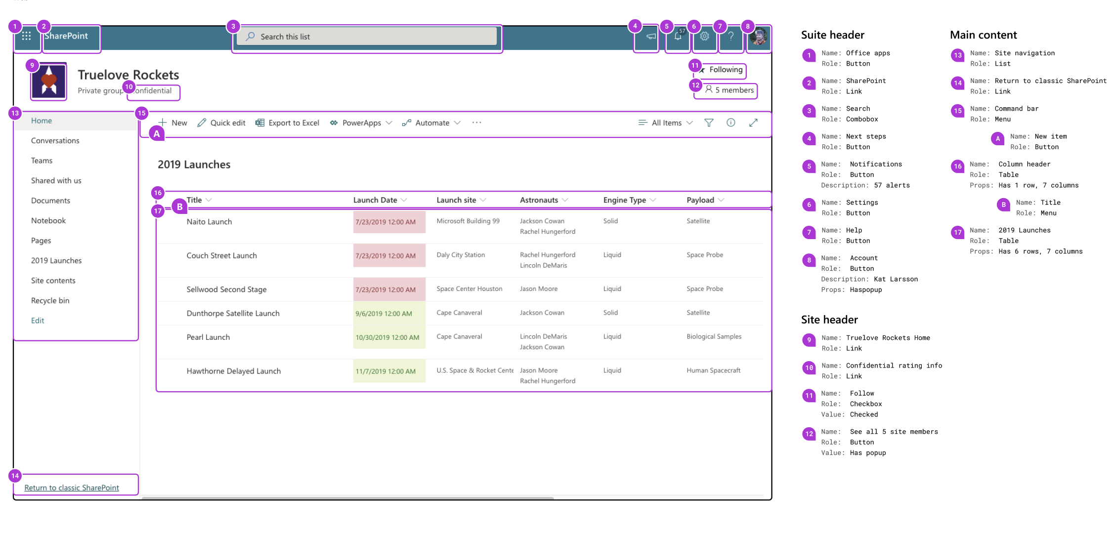The height and width of the screenshot is (535, 1113).
Task: Click the Help question mark icon
Action: tap(731, 36)
